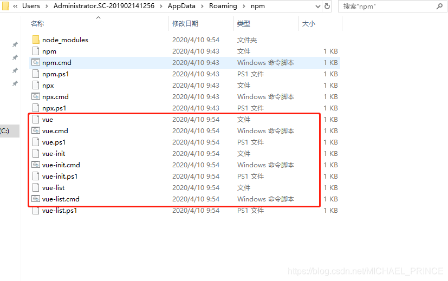This screenshot has width=448, height=281.
Task: Expand the hidden breadcrumb path chevrons
Action: tap(15, 6)
